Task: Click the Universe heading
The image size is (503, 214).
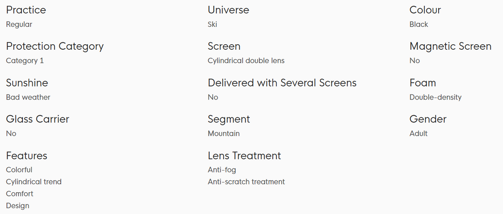Action: (228, 10)
